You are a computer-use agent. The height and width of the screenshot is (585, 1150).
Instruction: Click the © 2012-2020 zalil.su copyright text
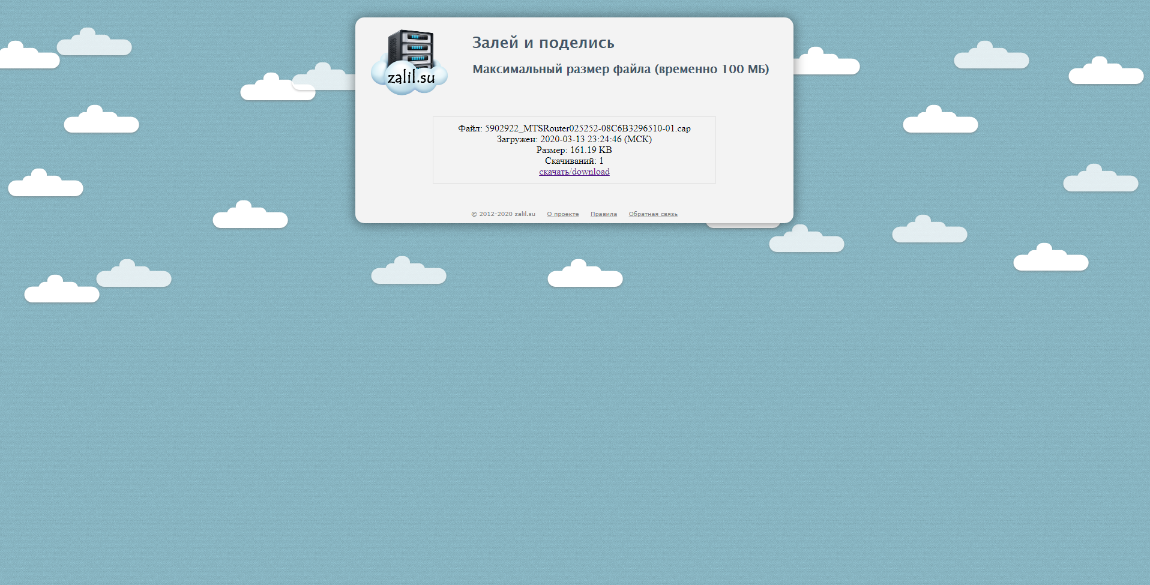(503, 214)
